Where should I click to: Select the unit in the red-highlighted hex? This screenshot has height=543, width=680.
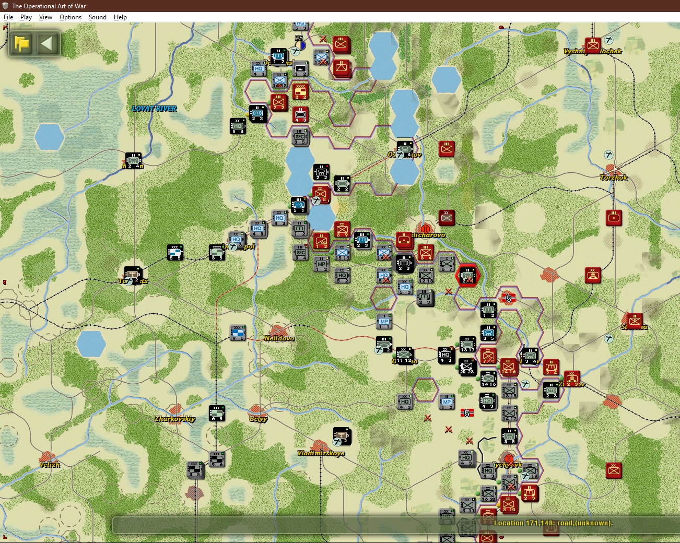click(467, 275)
